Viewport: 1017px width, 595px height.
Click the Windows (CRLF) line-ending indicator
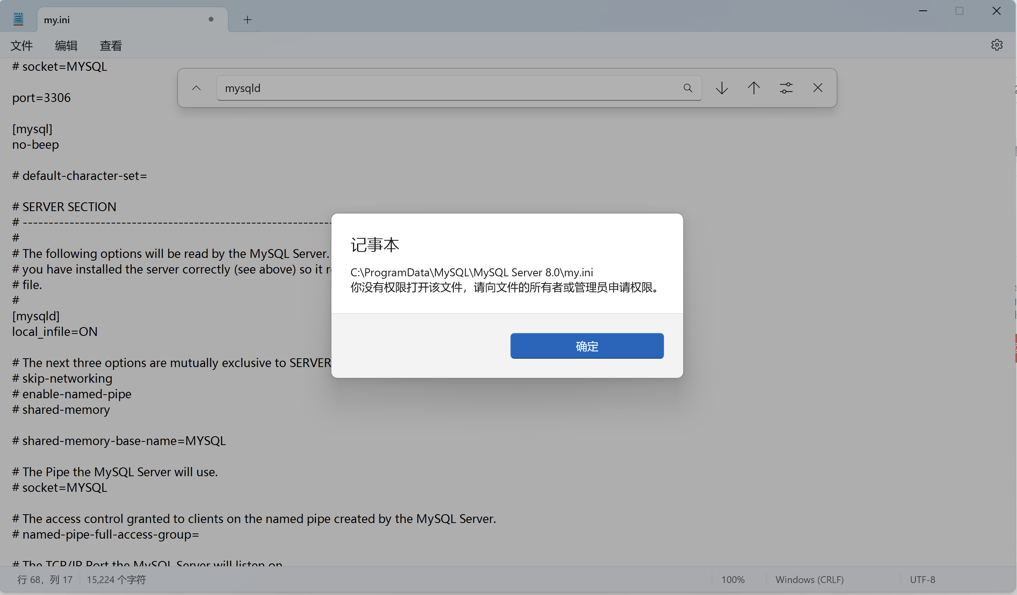(x=810, y=580)
